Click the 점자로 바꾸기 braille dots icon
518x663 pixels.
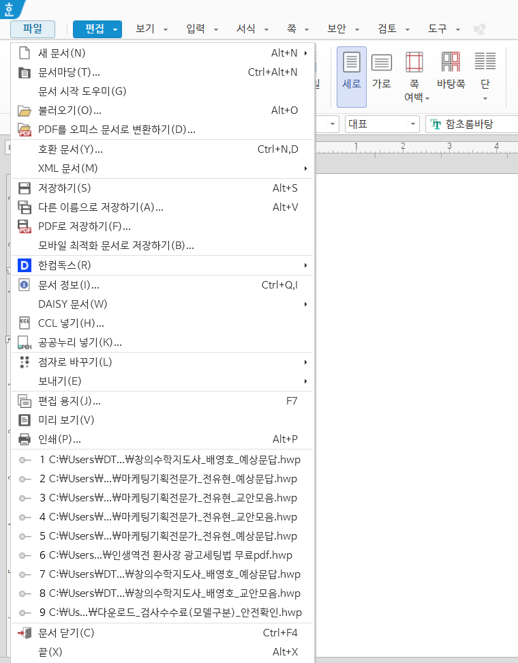(25, 362)
